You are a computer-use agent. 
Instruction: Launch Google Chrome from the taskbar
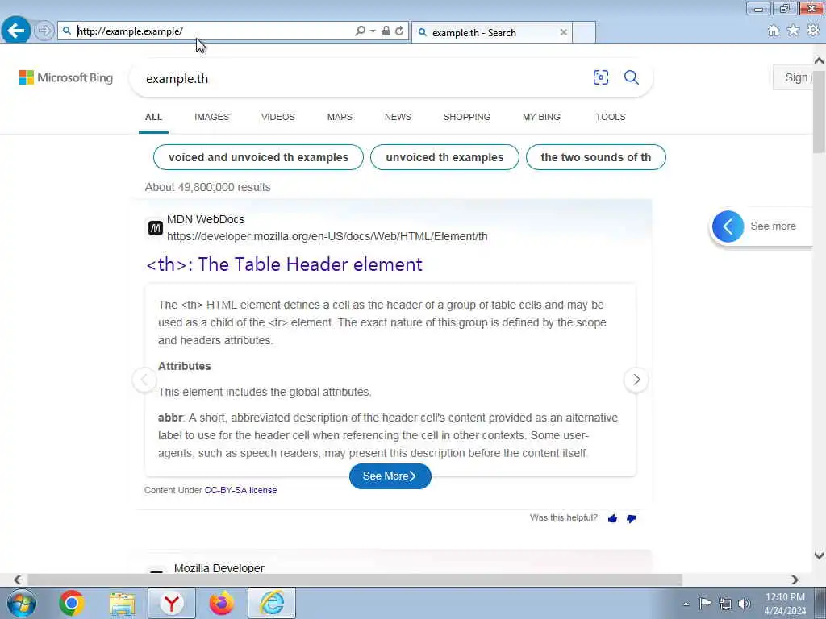click(72, 603)
